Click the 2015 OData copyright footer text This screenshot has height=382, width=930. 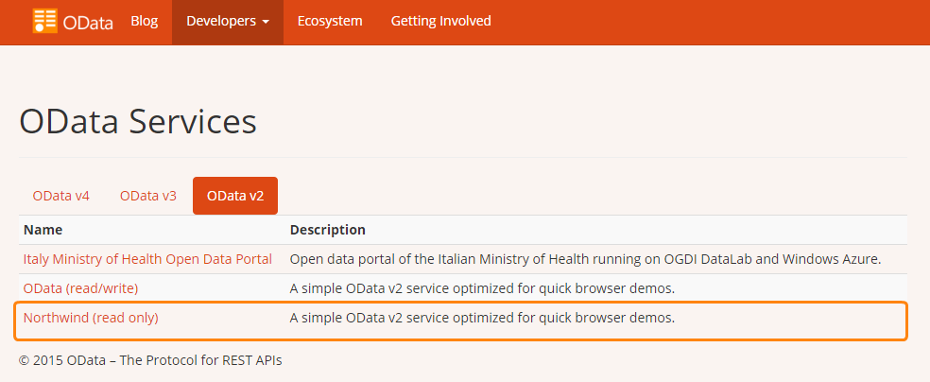click(150, 360)
